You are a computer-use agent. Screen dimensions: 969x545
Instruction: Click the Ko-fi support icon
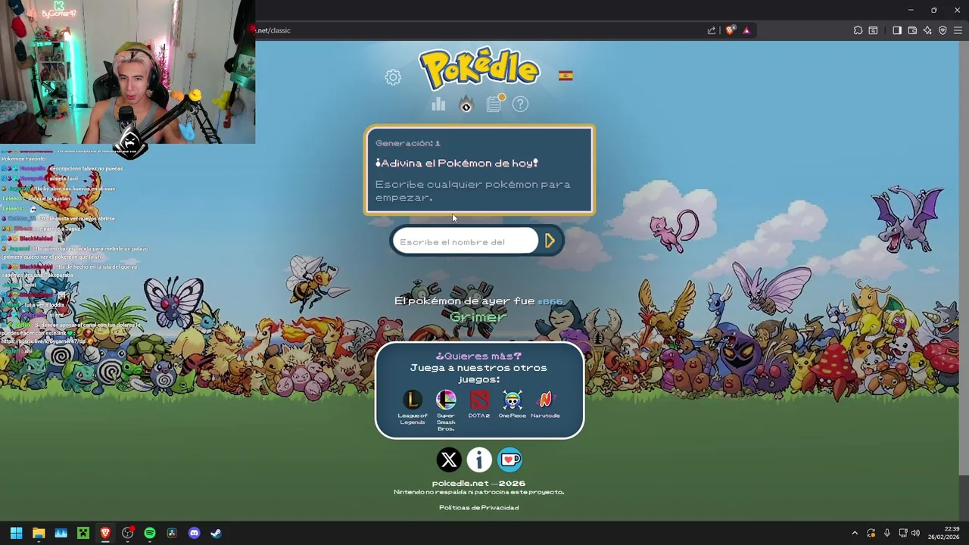coord(509,459)
